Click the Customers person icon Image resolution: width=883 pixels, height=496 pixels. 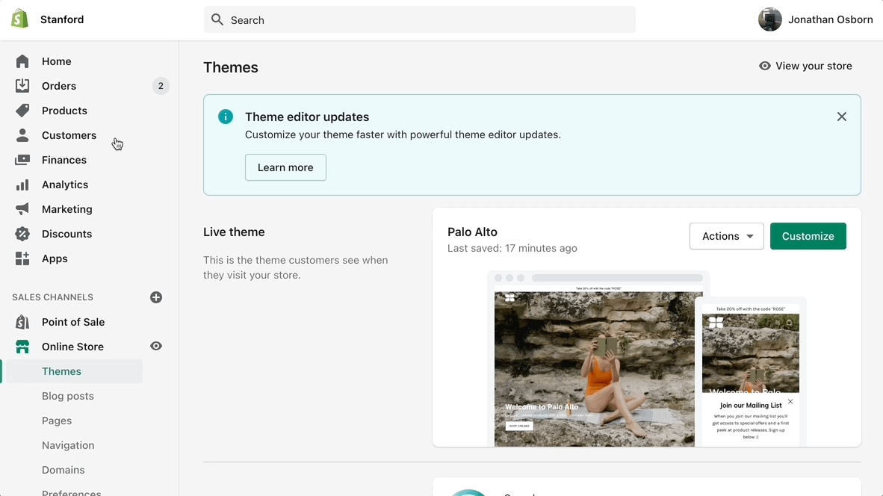pyautogui.click(x=22, y=135)
